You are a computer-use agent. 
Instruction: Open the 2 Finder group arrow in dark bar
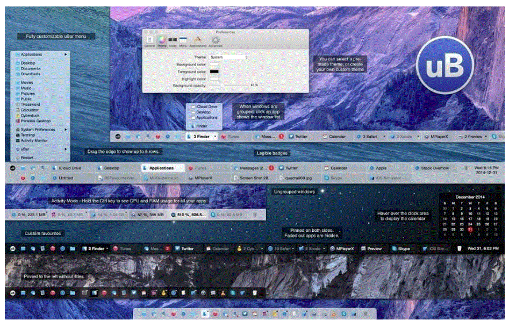[x=107, y=248]
